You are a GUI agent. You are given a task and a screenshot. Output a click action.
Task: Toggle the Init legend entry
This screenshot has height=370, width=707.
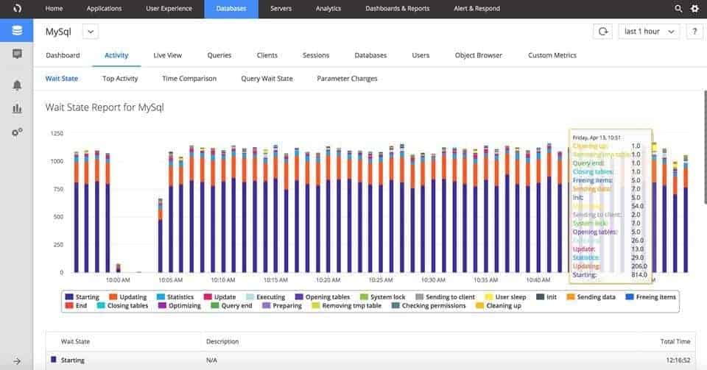546,297
